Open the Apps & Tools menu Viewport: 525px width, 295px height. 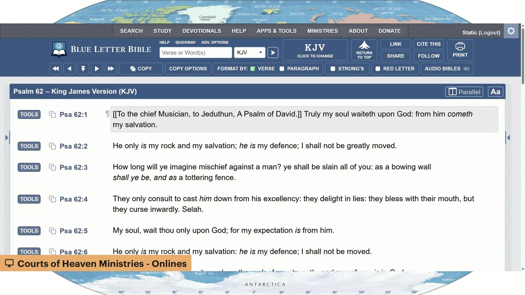click(x=276, y=31)
